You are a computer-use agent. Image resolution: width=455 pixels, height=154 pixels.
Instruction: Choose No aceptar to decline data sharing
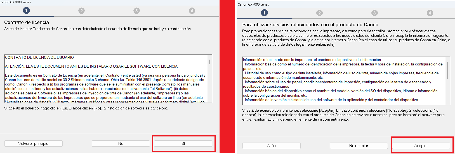pos(359,146)
